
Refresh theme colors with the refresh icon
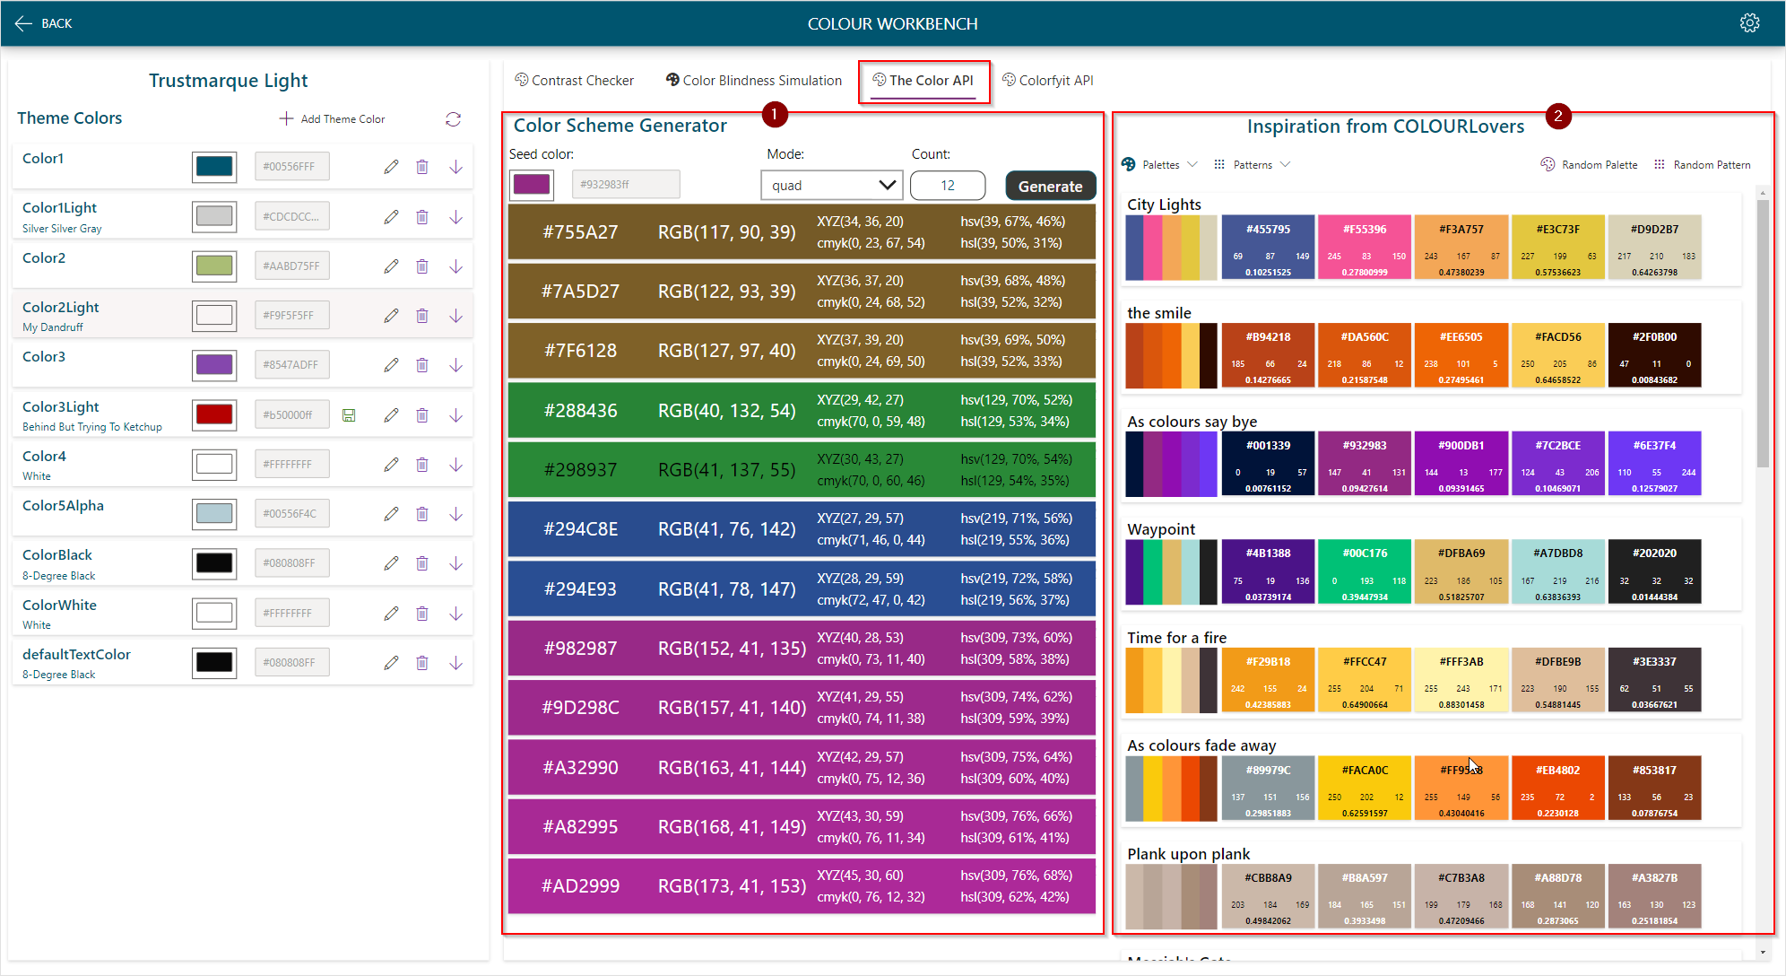click(453, 119)
